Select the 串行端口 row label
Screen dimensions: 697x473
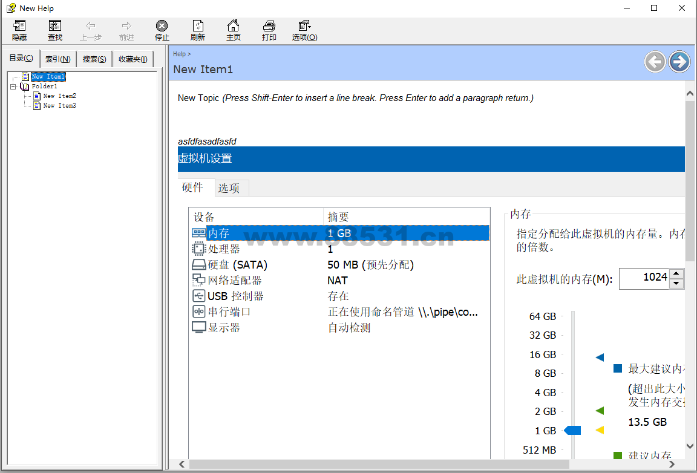point(229,312)
